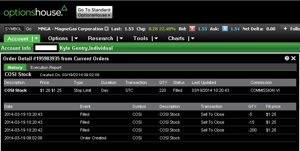Click the plus icon before Follow

(x=285, y=29)
